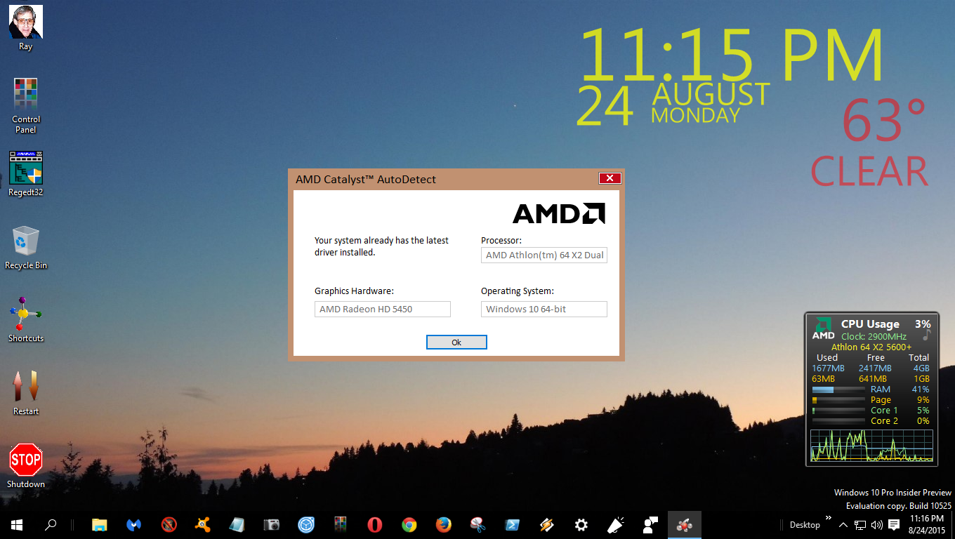Click the active AMD AutoDetect taskbar icon
955x539 pixels.
coord(685,524)
